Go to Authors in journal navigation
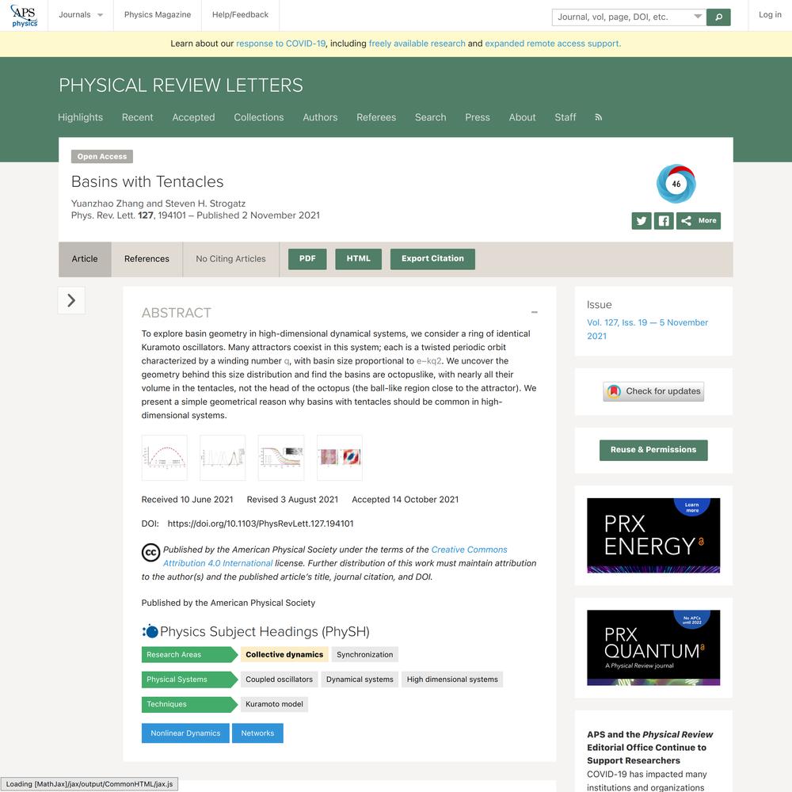 coord(320,117)
